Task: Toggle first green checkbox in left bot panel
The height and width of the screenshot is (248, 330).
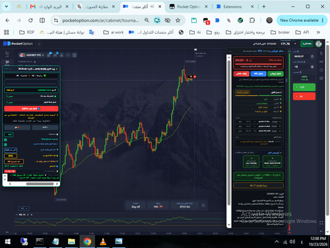Action: pyautogui.click(x=5, y=140)
